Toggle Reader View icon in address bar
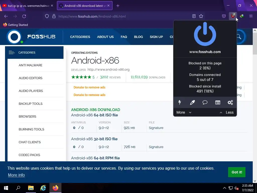This screenshot has width=257, height=193. [x=194, y=16]
